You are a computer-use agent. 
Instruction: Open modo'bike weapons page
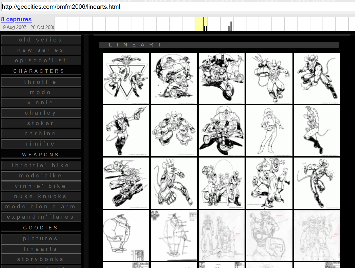point(41,176)
